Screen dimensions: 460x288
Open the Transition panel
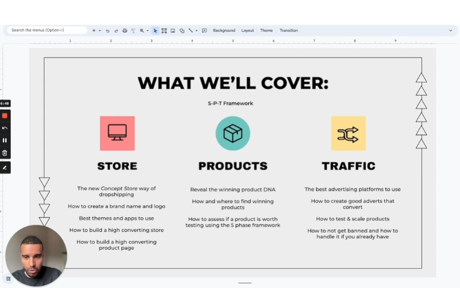point(289,31)
